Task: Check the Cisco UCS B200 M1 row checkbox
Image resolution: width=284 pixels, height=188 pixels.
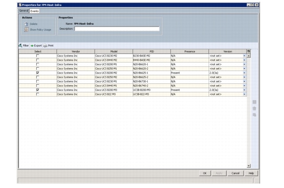Action: coord(38,64)
